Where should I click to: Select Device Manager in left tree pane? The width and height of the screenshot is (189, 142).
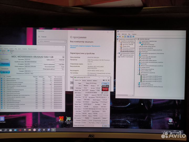point(127,52)
